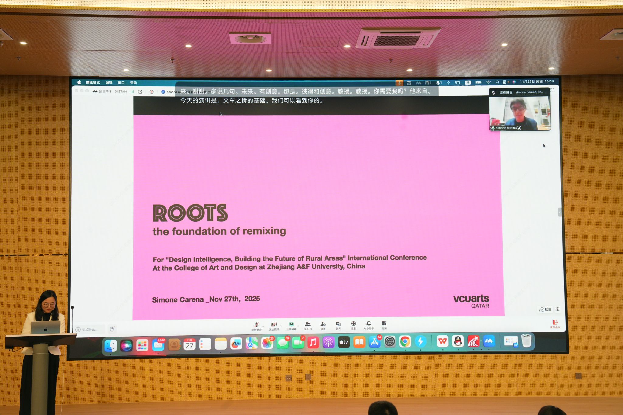Expand the arrow beside 开启视频
The height and width of the screenshot is (415, 623).
coord(280,326)
